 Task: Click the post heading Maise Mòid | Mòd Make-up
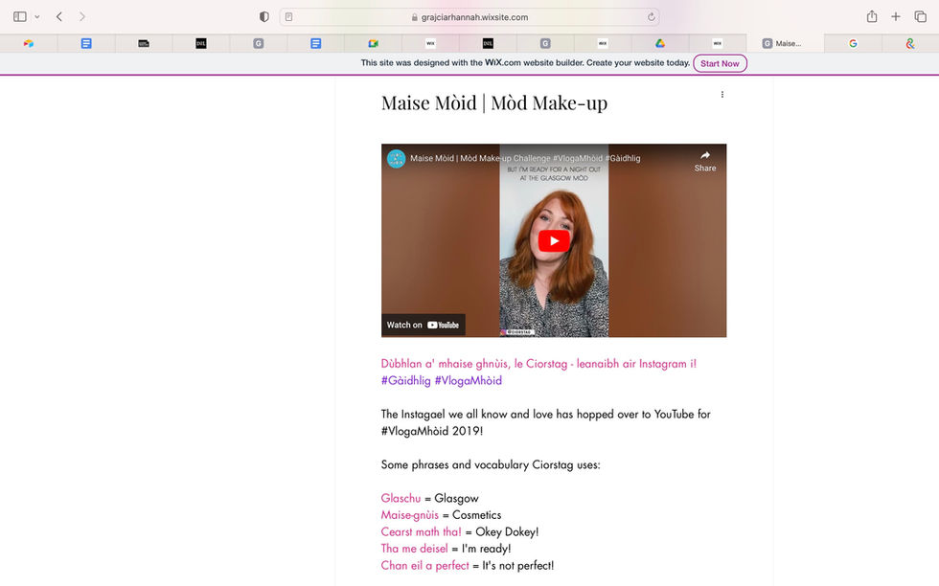pos(494,103)
